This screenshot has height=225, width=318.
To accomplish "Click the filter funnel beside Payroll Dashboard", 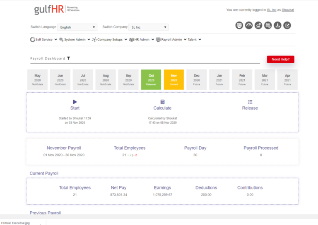I will tap(69, 58).
